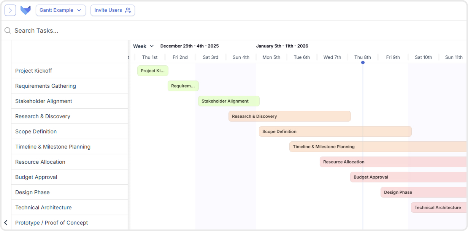Viewport: 468px width, 231px height.
Task: Select the Scope Definition bar on the chart
Action: (335, 131)
